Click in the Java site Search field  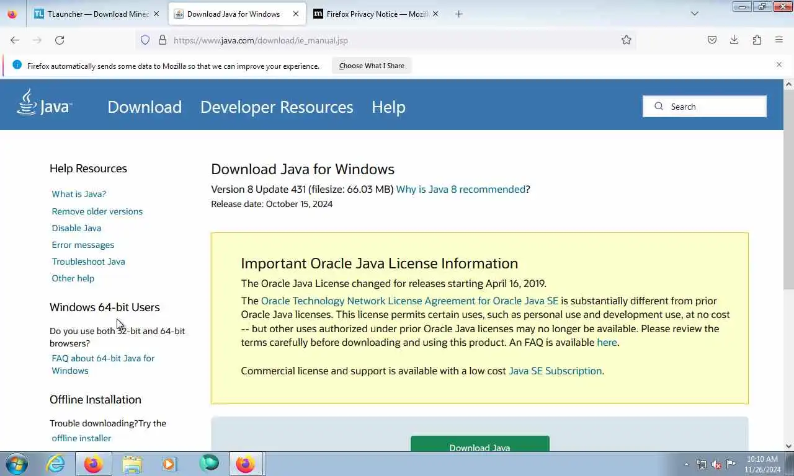point(705,107)
